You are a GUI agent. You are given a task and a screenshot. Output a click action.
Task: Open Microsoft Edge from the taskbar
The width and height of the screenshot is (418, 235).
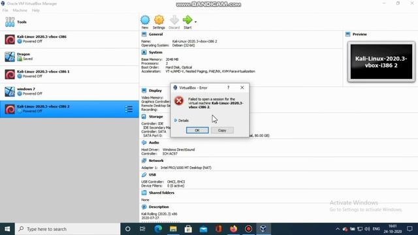point(158,229)
